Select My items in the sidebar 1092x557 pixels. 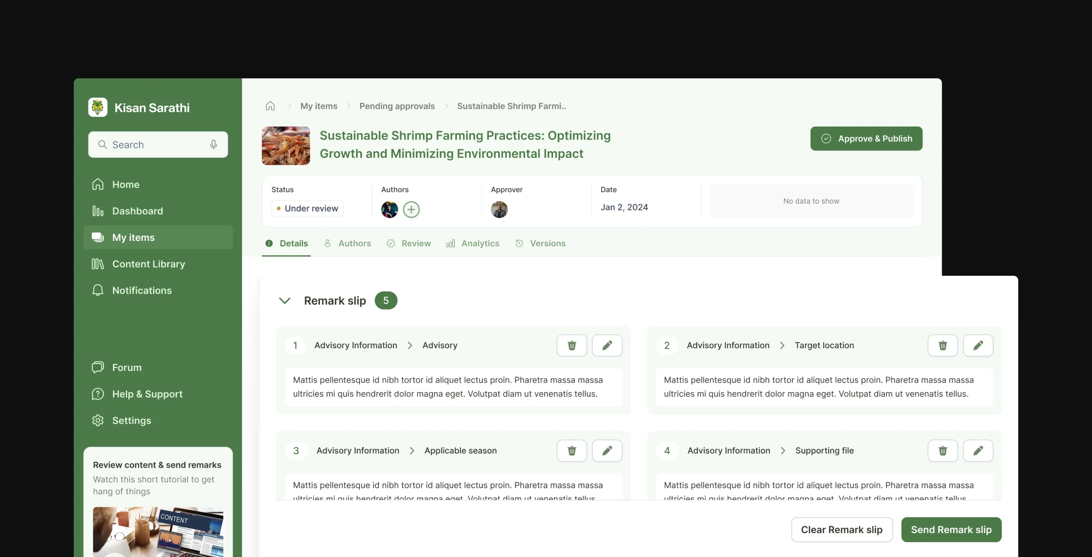(158, 237)
